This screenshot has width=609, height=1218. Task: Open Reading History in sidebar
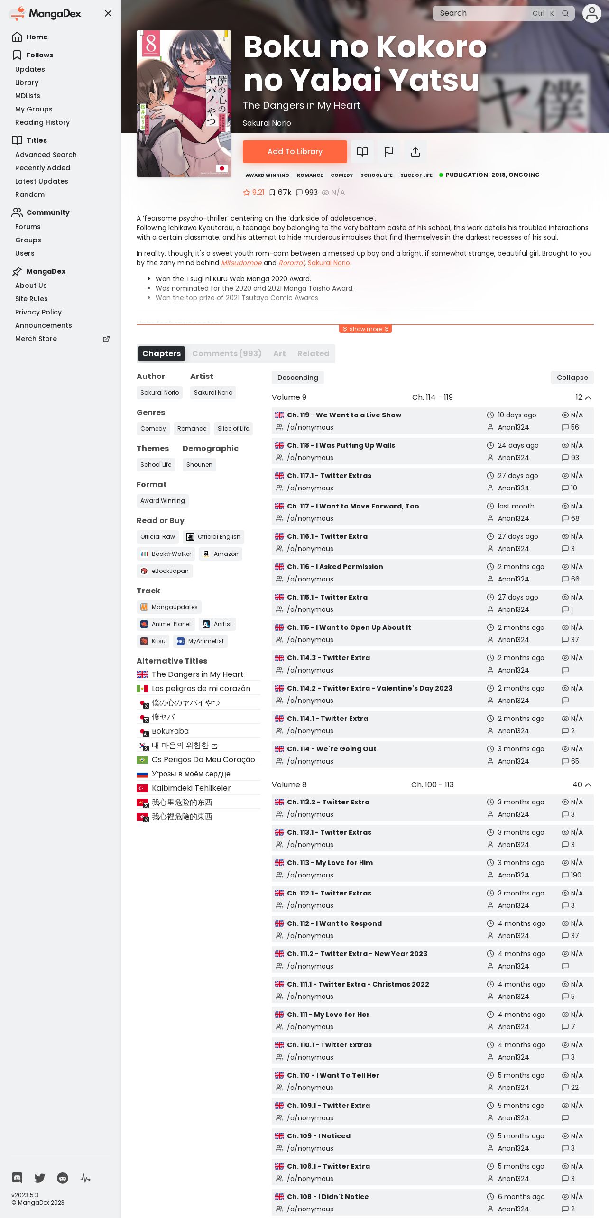tap(42, 122)
